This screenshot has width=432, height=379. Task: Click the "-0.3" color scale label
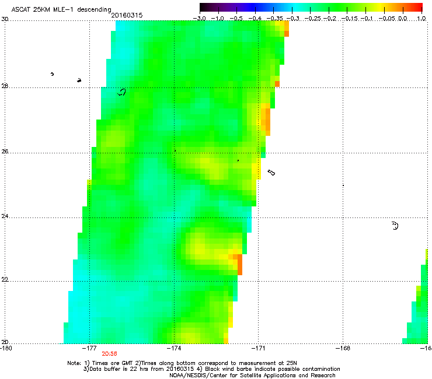tap(293, 19)
